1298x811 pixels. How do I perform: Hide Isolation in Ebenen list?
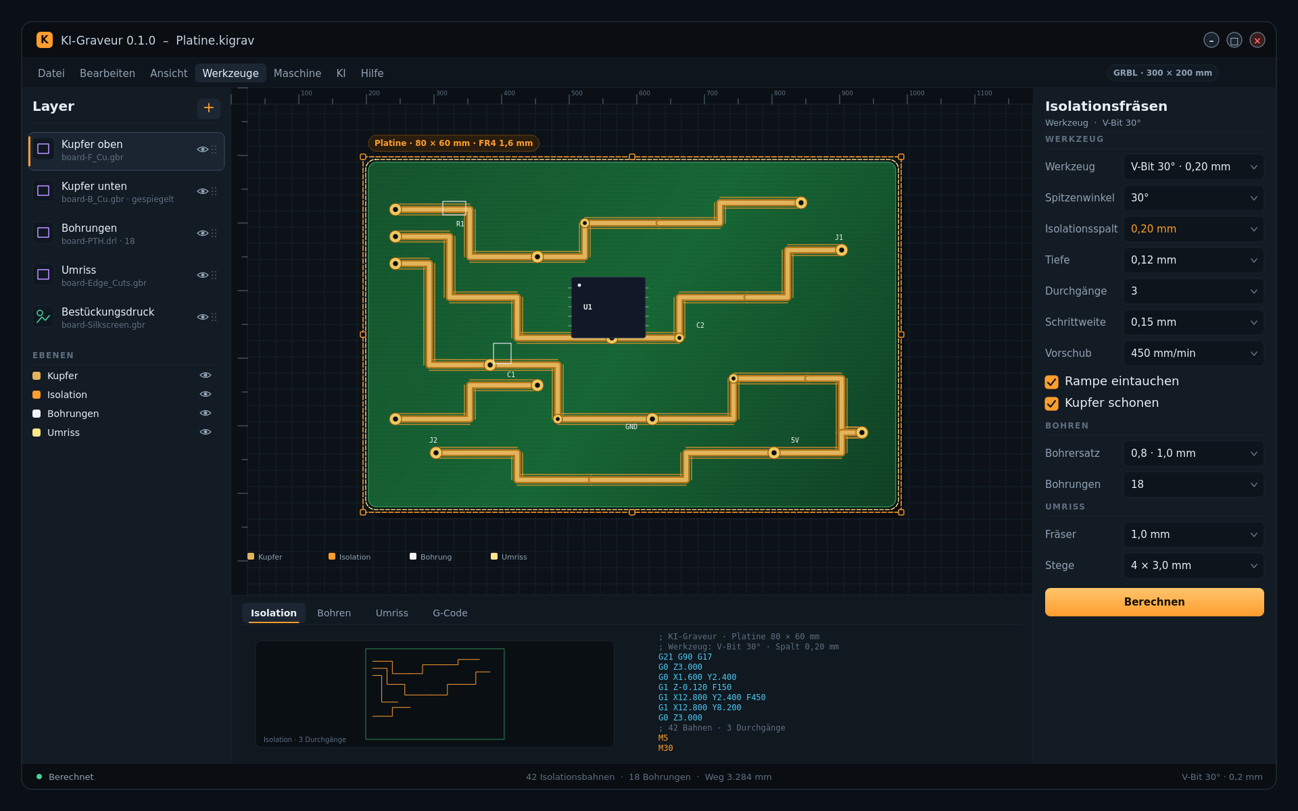[x=206, y=395]
